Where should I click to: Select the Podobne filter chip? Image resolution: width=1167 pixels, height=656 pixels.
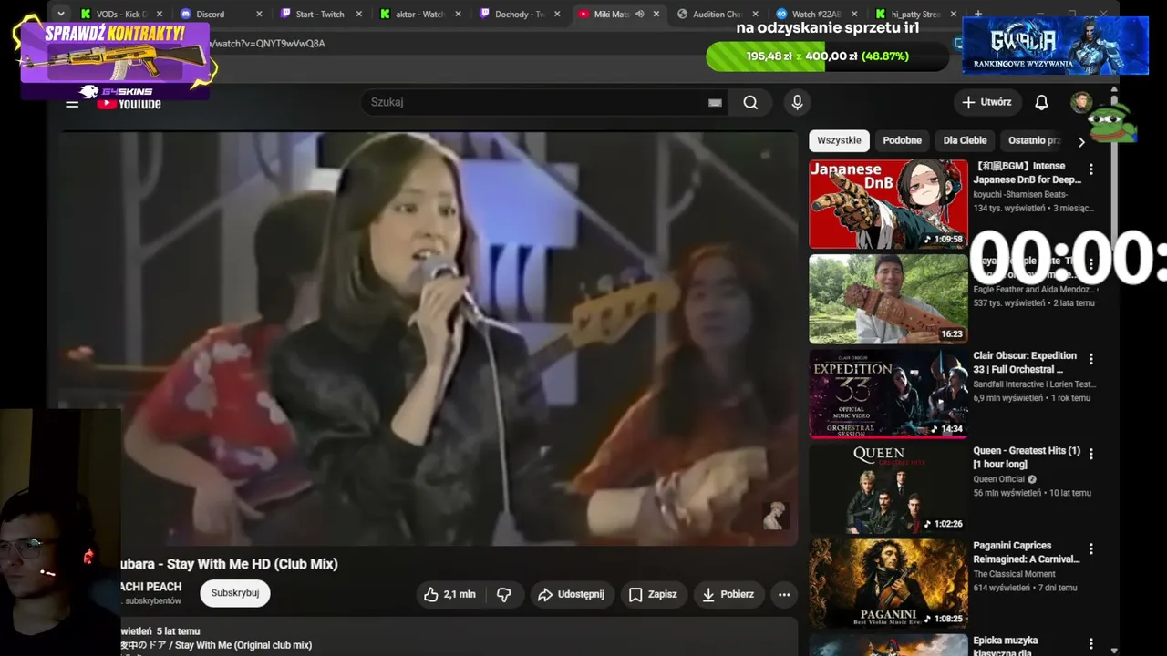click(x=902, y=140)
